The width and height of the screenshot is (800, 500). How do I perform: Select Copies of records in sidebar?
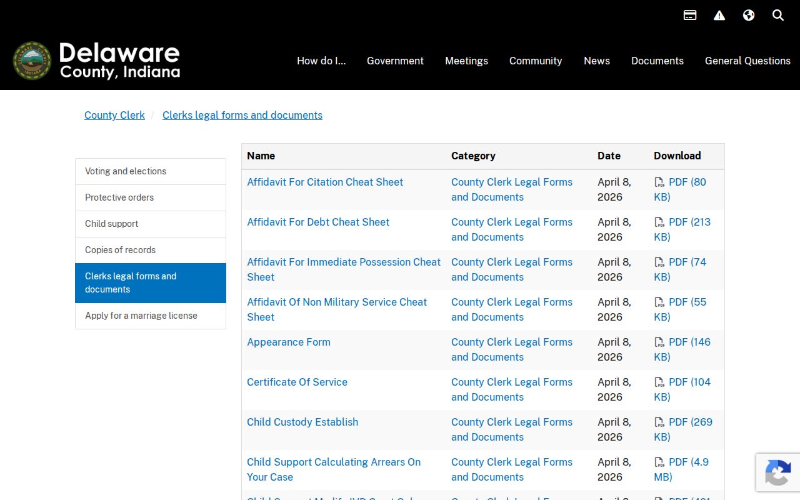pos(151,250)
